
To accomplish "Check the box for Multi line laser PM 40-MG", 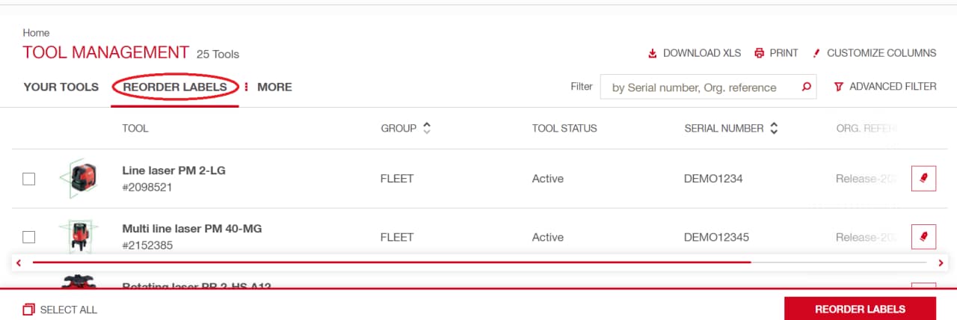I will (x=28, y=237).
